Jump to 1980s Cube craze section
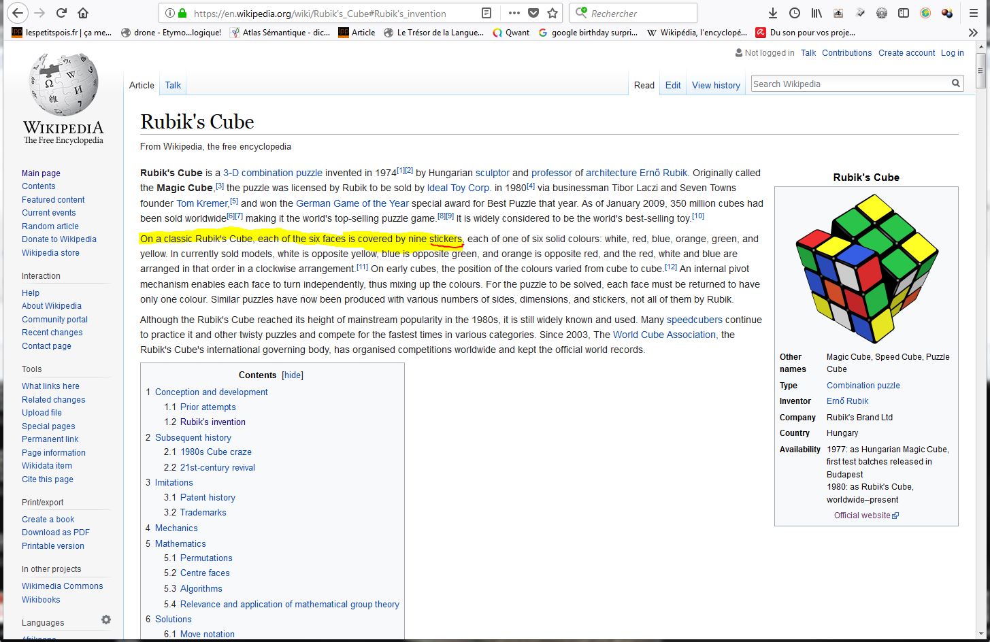This screenshot has width=990, height=642. (x=216, y=452)
